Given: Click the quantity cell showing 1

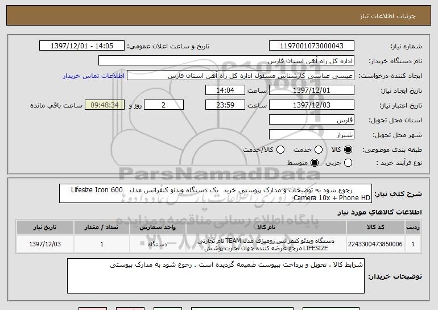Looking at the screenshot, I should click(102, 244).
